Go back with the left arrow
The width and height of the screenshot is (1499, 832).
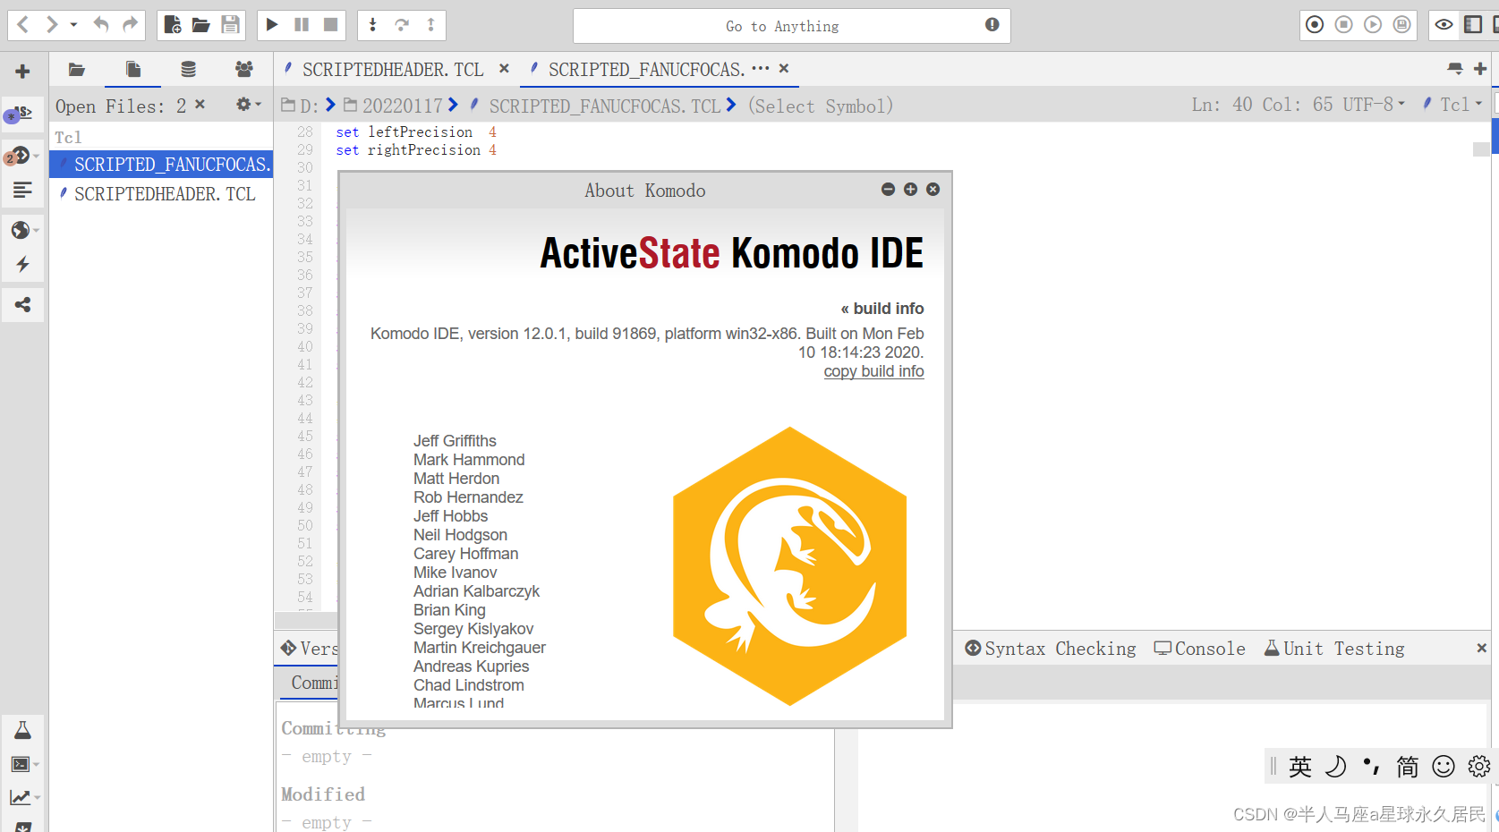click(x=23, y=25)
